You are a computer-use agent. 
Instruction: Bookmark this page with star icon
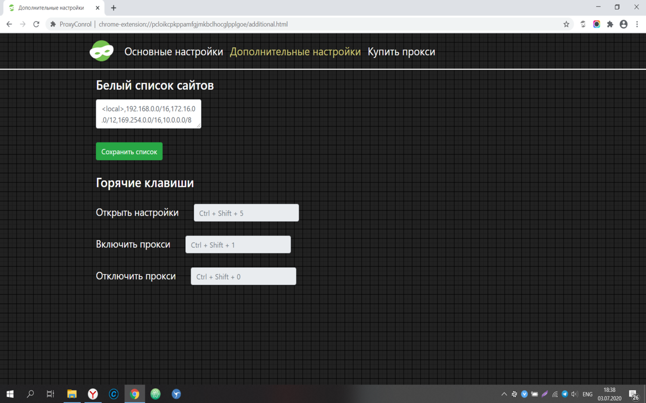click(566, 24)
